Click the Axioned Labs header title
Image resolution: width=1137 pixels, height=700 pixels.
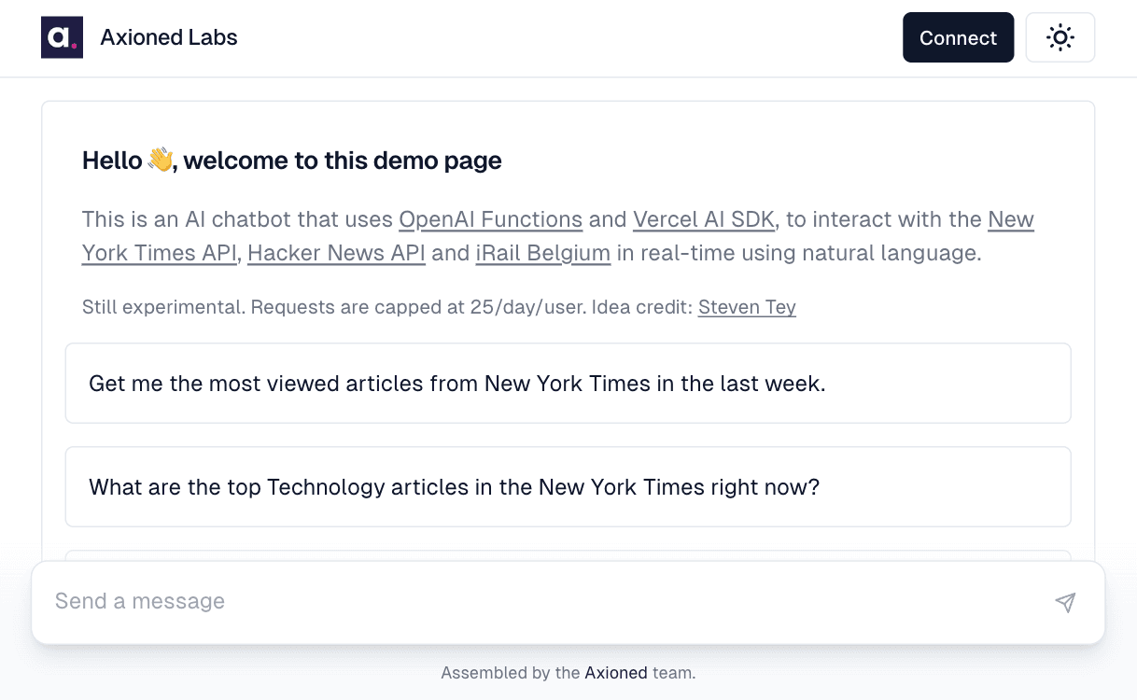pyautogui.click(x=169, y=37)
